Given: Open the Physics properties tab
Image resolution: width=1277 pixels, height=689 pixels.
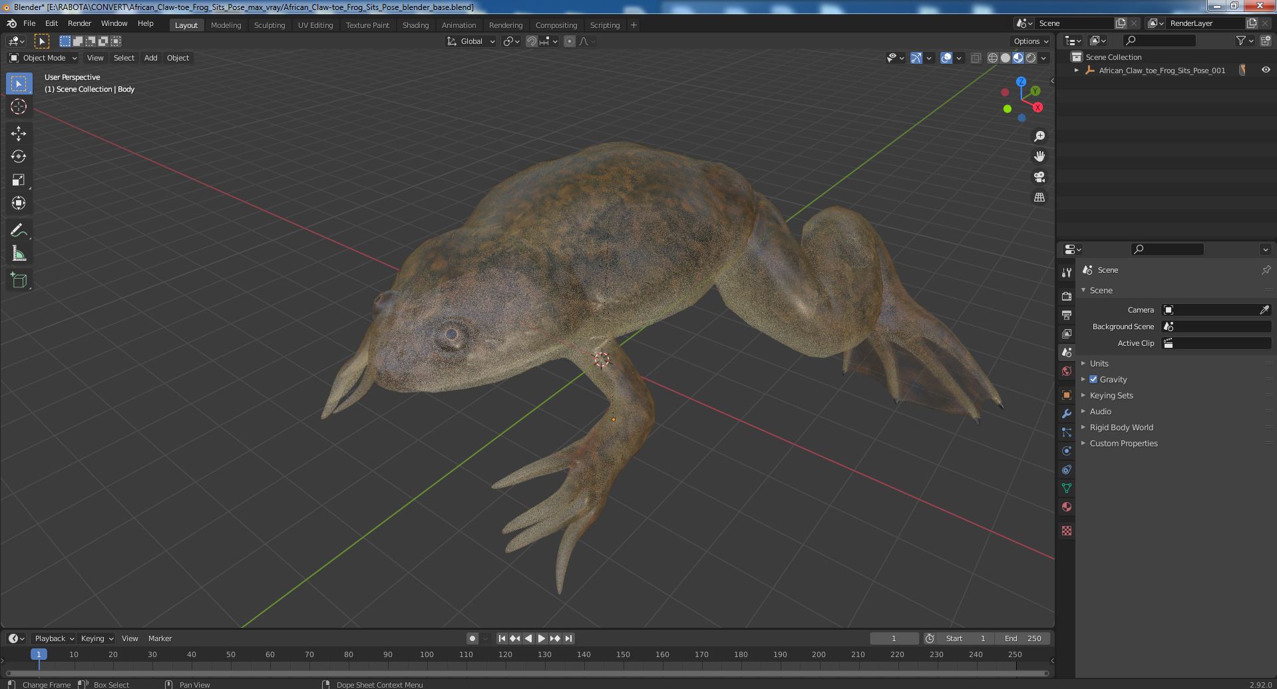Looking at the screenshot, I should (1067, 451).
